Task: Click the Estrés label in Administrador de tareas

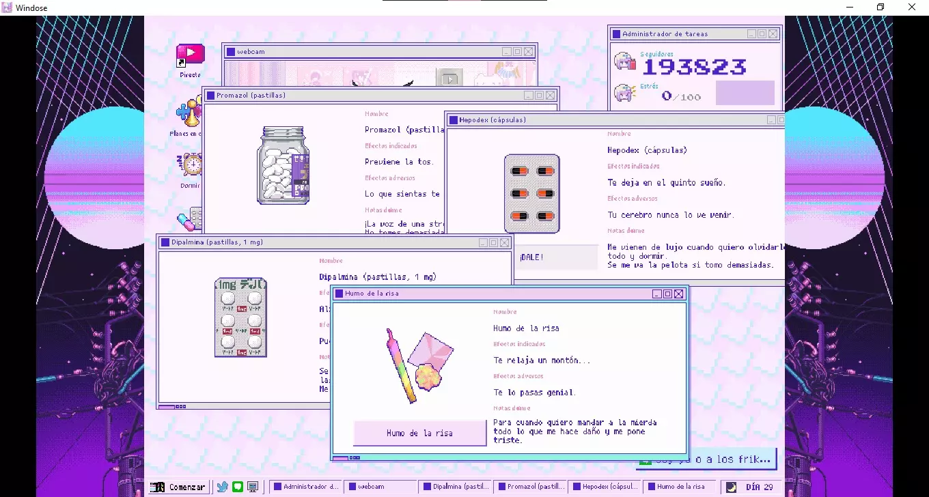Action: (650, 86)
